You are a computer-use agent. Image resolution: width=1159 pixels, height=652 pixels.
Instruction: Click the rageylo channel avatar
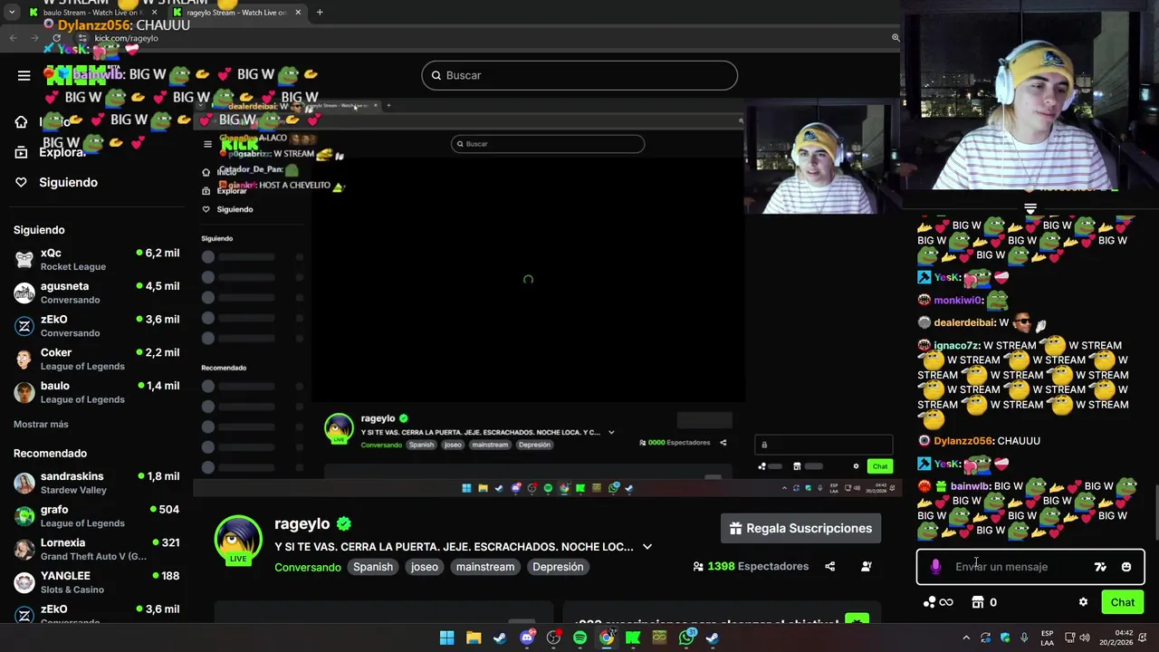point(238,541)
